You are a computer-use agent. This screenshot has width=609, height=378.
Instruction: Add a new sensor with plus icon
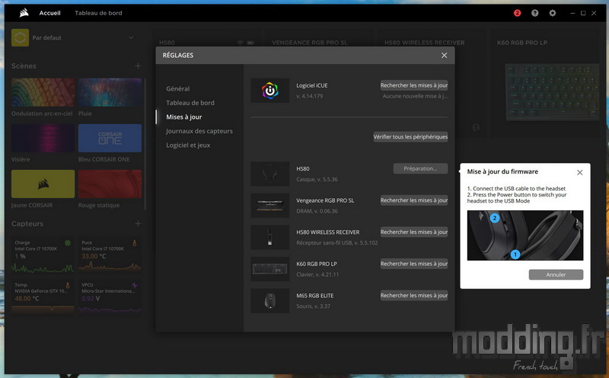[138, 223]
